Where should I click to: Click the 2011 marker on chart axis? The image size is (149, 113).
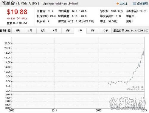point(54,110)
